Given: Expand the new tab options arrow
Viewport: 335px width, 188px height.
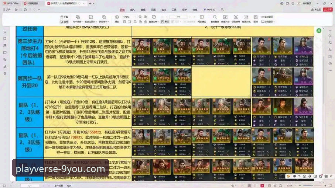Looking at the screenshot, I should coord(93,3).
